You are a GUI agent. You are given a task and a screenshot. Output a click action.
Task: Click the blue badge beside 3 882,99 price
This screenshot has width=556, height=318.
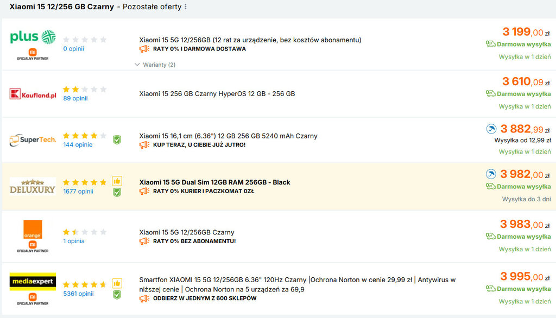pos(491,129)
